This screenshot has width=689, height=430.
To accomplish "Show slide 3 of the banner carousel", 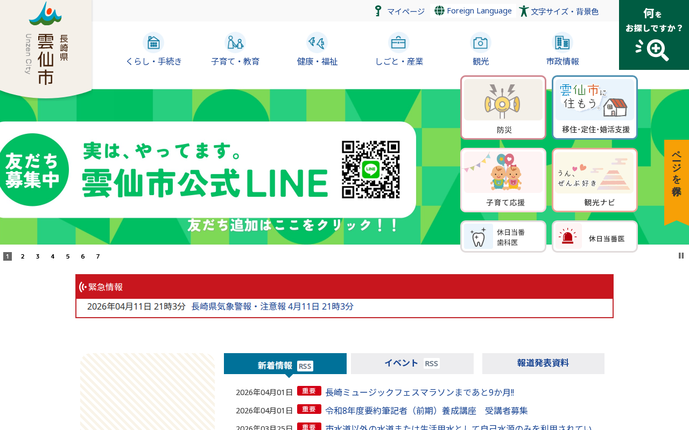I will [38, 256].
